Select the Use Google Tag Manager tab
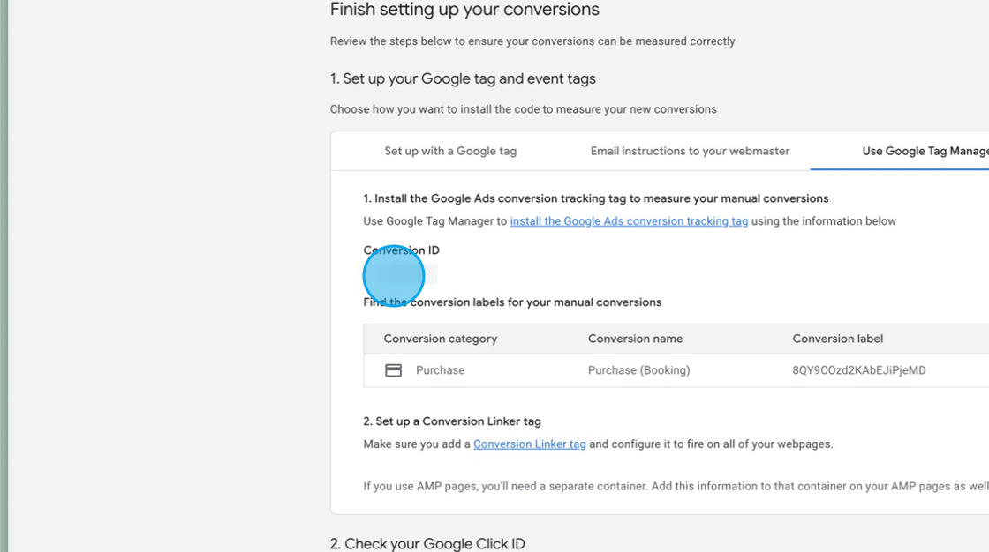The height and width of the screenshot is (552, 989). point(925,151)
